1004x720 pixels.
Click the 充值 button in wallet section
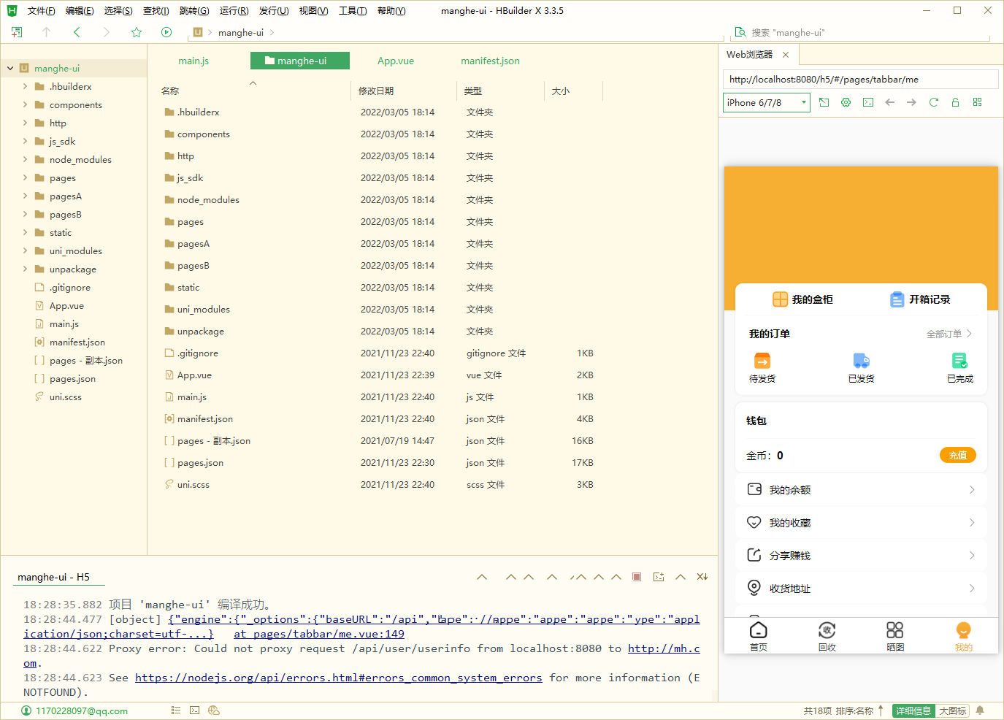click(x=957, y=455)
